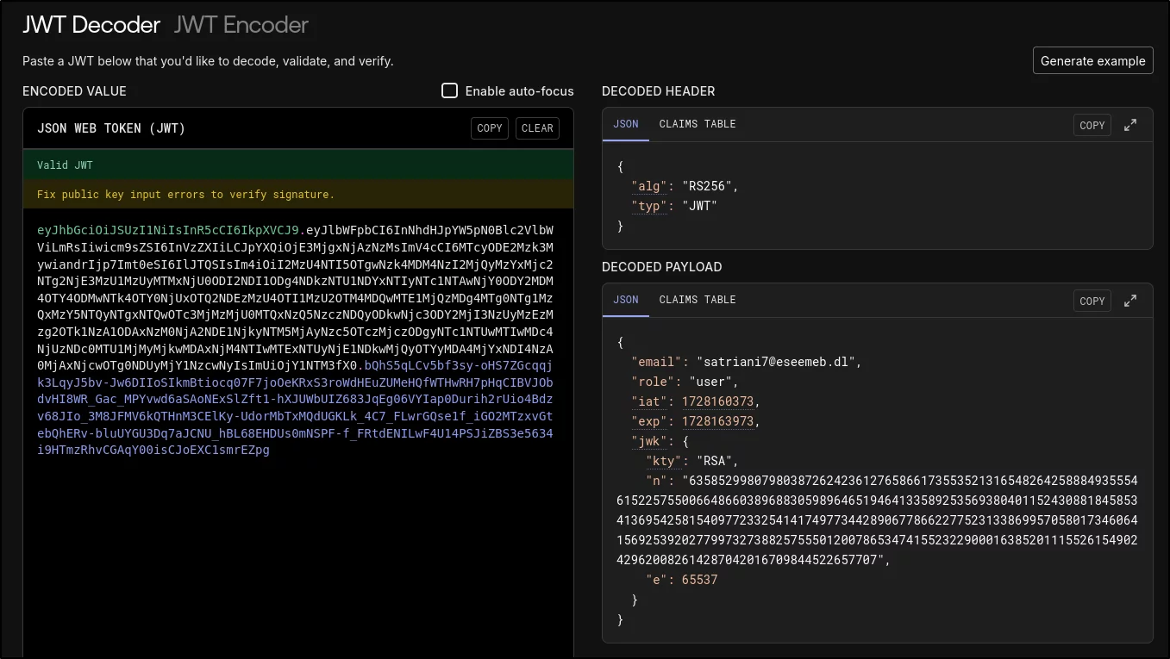Click the "Paste a JWT below" description text
Viewport: 1170px width, 659px height.
(x=208, y=61)
